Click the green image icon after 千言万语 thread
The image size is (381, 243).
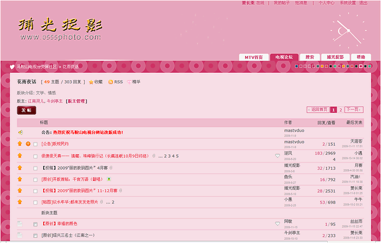click(x=109, y=179)
